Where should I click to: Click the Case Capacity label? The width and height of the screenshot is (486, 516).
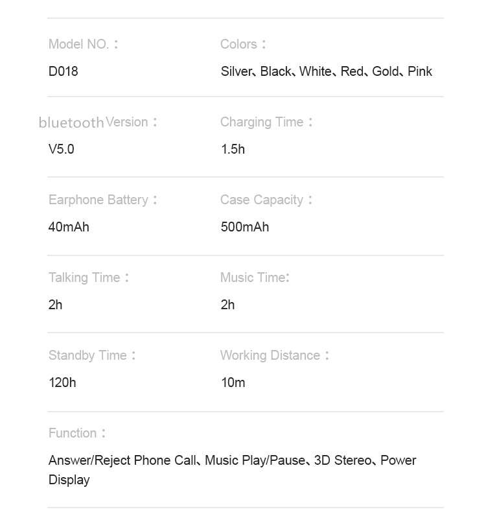pyautogui.click(x=266, y=200)
